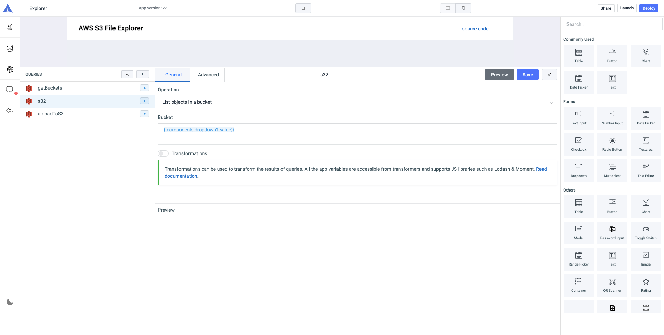Open the debugger bug icon in sidebar

10,69
